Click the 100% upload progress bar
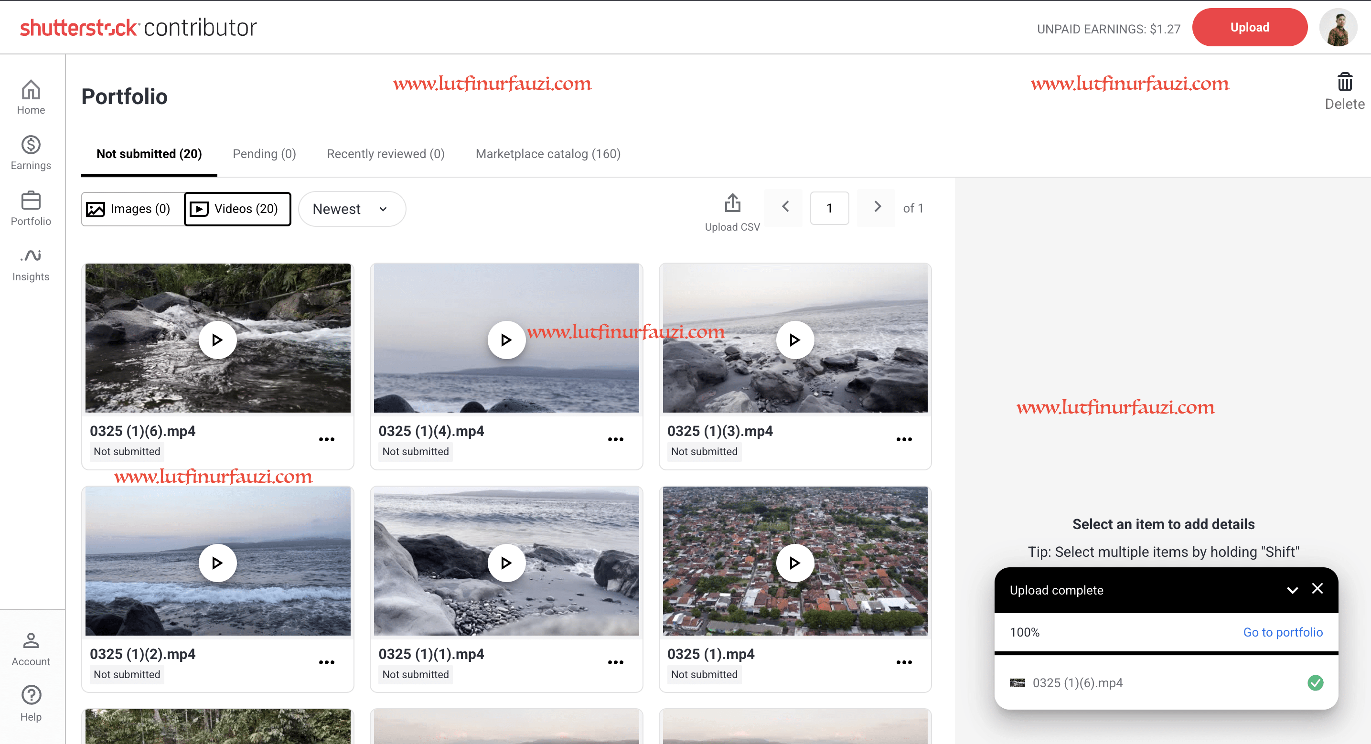1371x744 pixels. [1166, 653]
